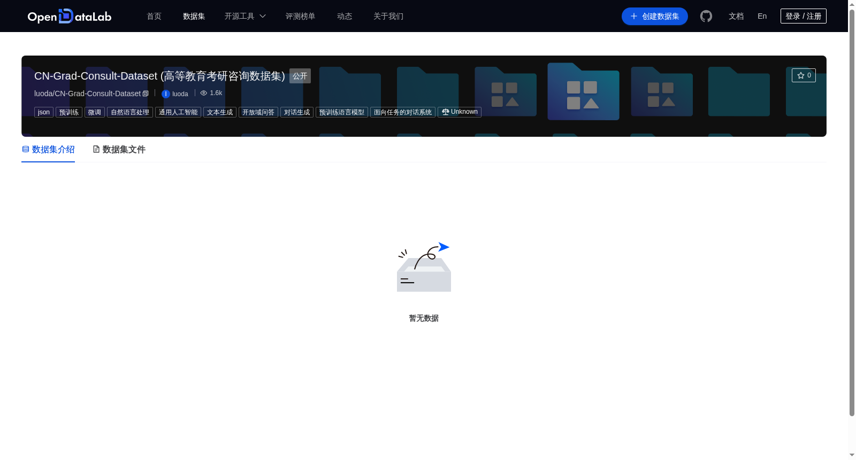Screen dimensions: 856x460
Task: Click the 公开 visibility badge
Action: point(300,76)
